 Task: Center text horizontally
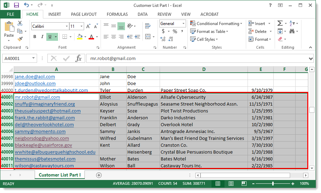click(x=114, y=37)
